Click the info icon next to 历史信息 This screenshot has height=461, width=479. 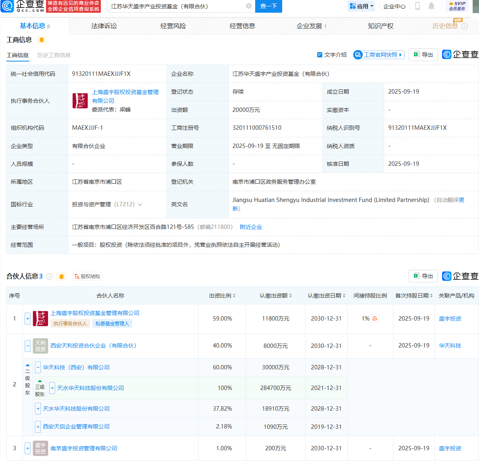[465, 26]
